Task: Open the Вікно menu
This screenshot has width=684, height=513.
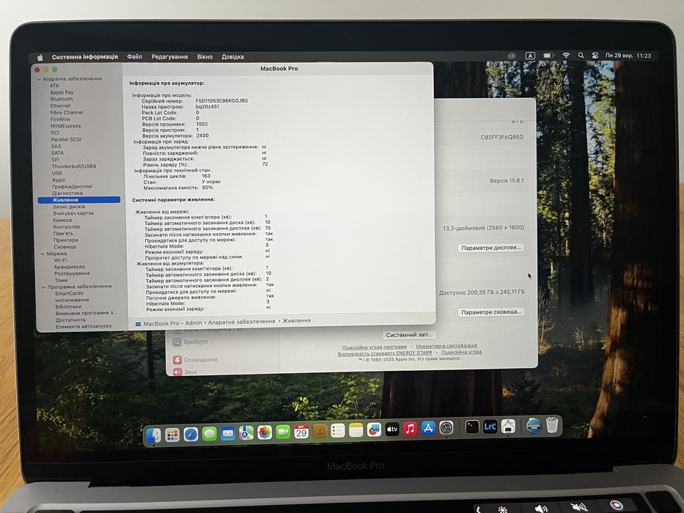Action: (x=205, y=56)
